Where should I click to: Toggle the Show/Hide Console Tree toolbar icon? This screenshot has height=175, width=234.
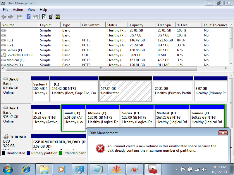(x=19, y=17)
